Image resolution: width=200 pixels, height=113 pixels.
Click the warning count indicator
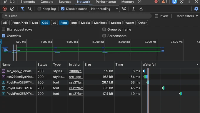(164, 2)
